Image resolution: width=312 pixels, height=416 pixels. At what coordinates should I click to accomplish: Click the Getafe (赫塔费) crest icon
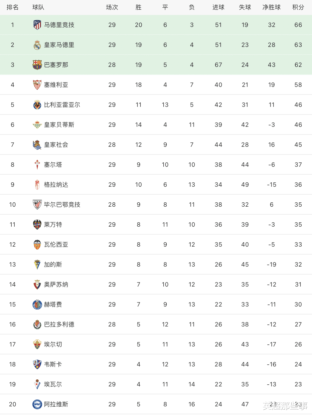click(x=37, y=305)
